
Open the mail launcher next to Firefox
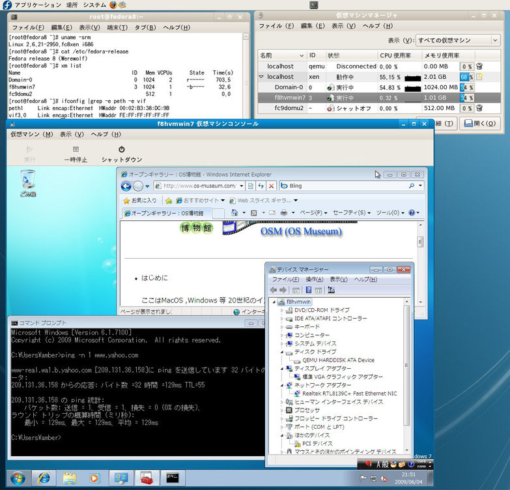pos(122,5)
